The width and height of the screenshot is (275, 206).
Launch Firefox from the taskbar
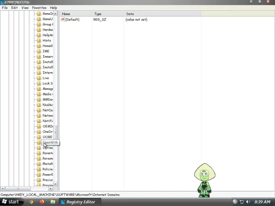(x=42, y=202)
